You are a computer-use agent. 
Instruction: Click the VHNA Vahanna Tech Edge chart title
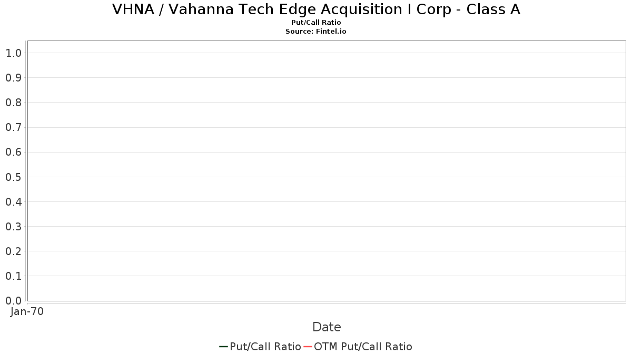tap(316, 9)
